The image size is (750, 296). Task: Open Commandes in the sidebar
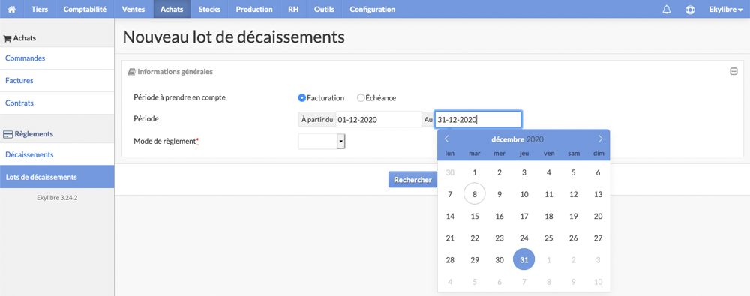(57, 58)
